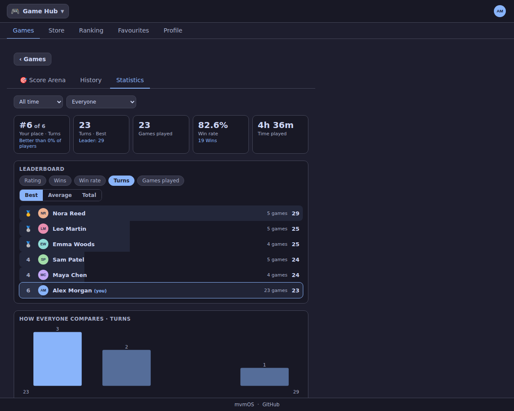514x411 pixels.
Task: Open the Profile tab
Action: click(173, 30)
